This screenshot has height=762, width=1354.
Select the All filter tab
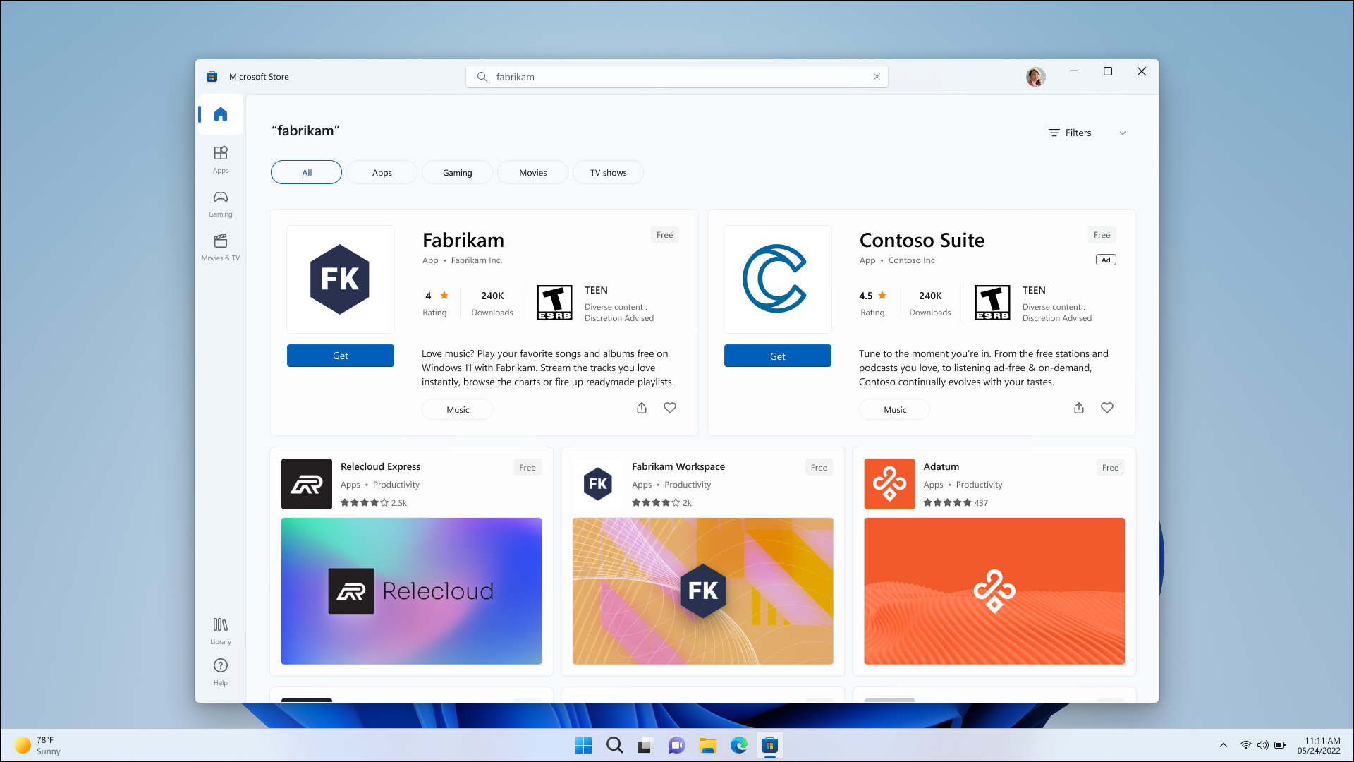point(306,171)
